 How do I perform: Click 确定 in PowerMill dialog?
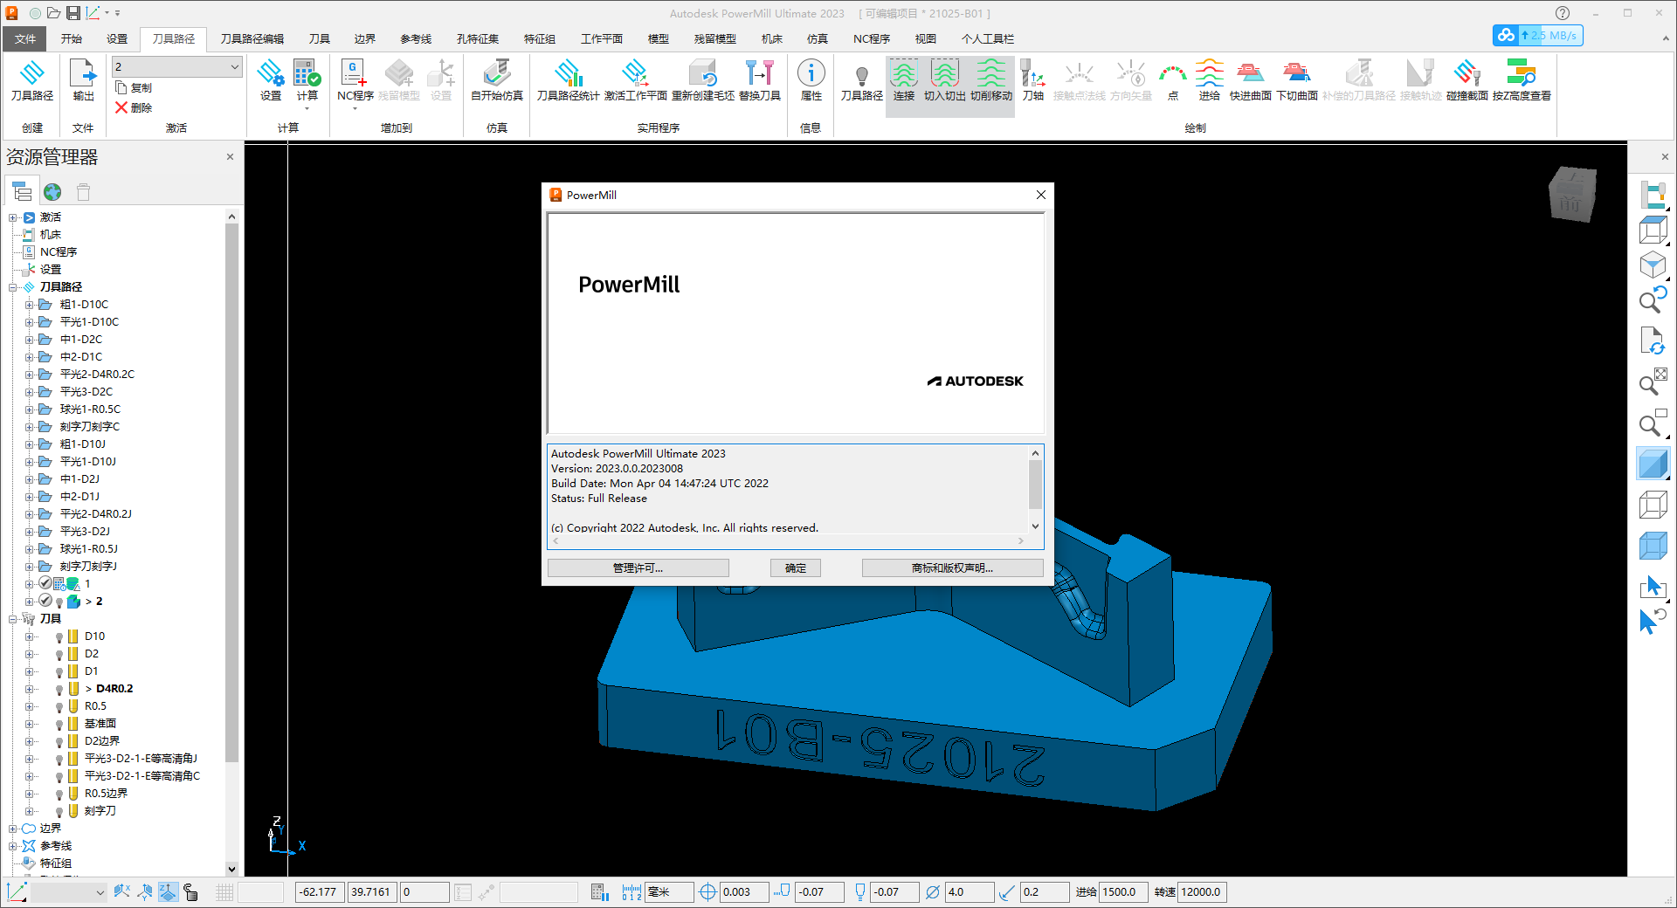795,567
